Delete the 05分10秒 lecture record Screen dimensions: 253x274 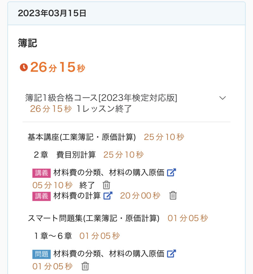pos(107,185)
